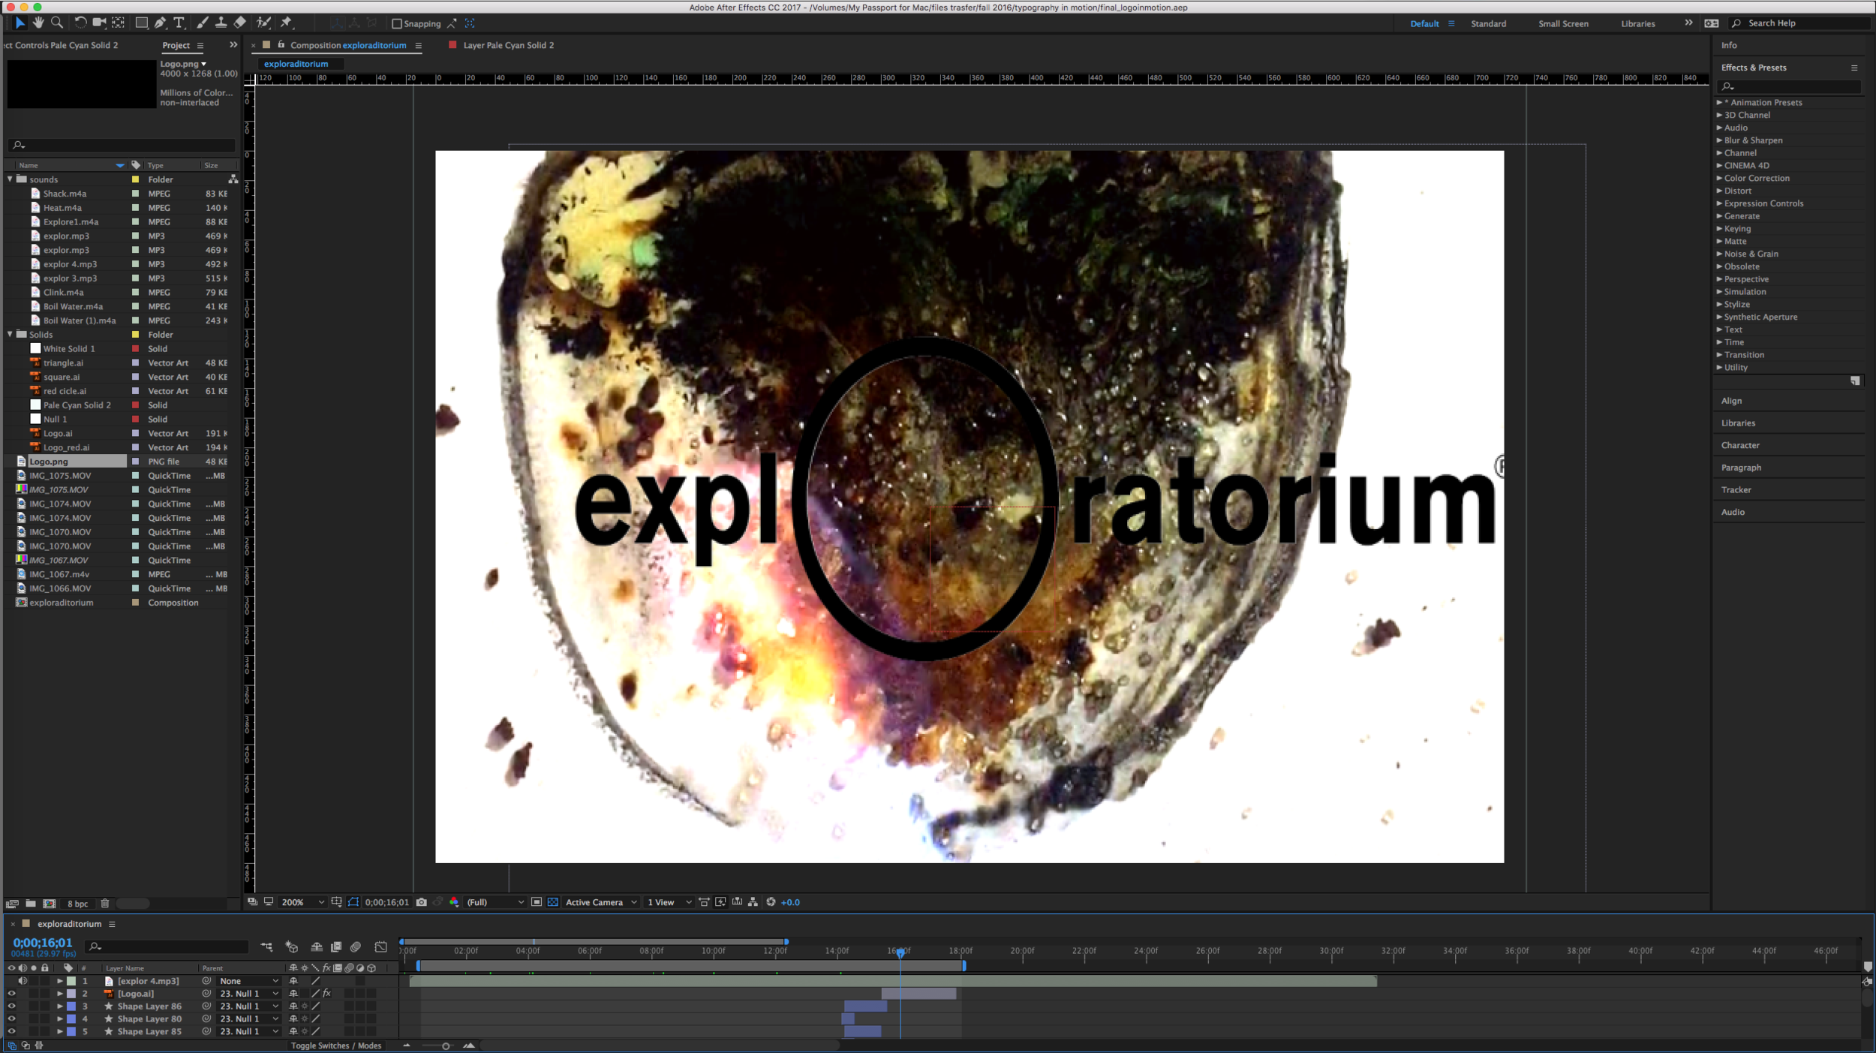Expand Blur & Sharpen effects category
Screen dimensions: 1876x1053
(1719, 140)
